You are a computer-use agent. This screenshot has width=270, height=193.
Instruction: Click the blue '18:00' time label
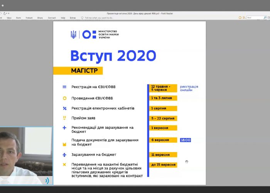(186, 140)
